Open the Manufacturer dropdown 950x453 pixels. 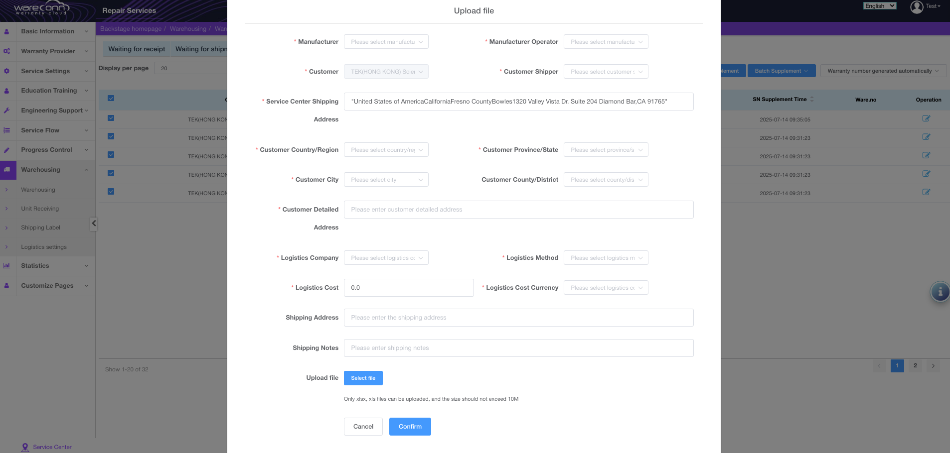[386, 42]
